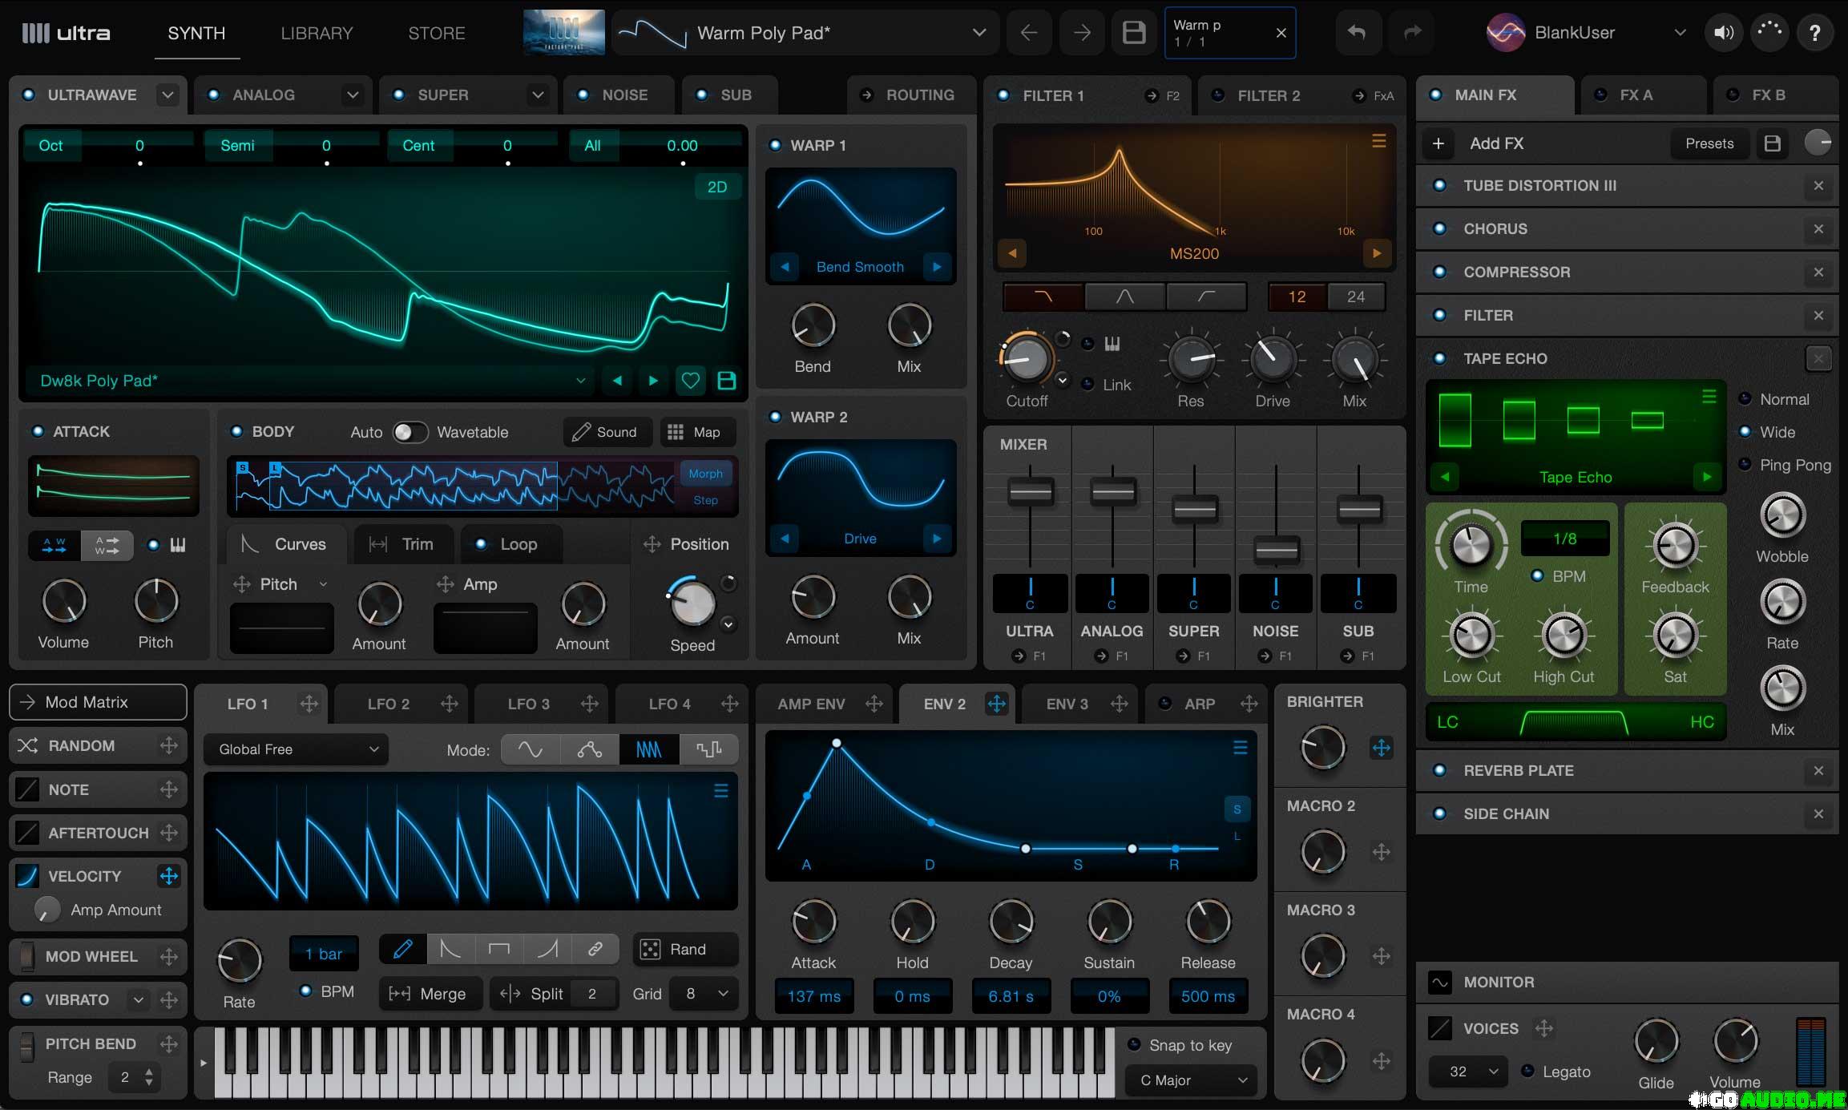Toggle the NOISE oscillator power

click(x=583, y=95)
